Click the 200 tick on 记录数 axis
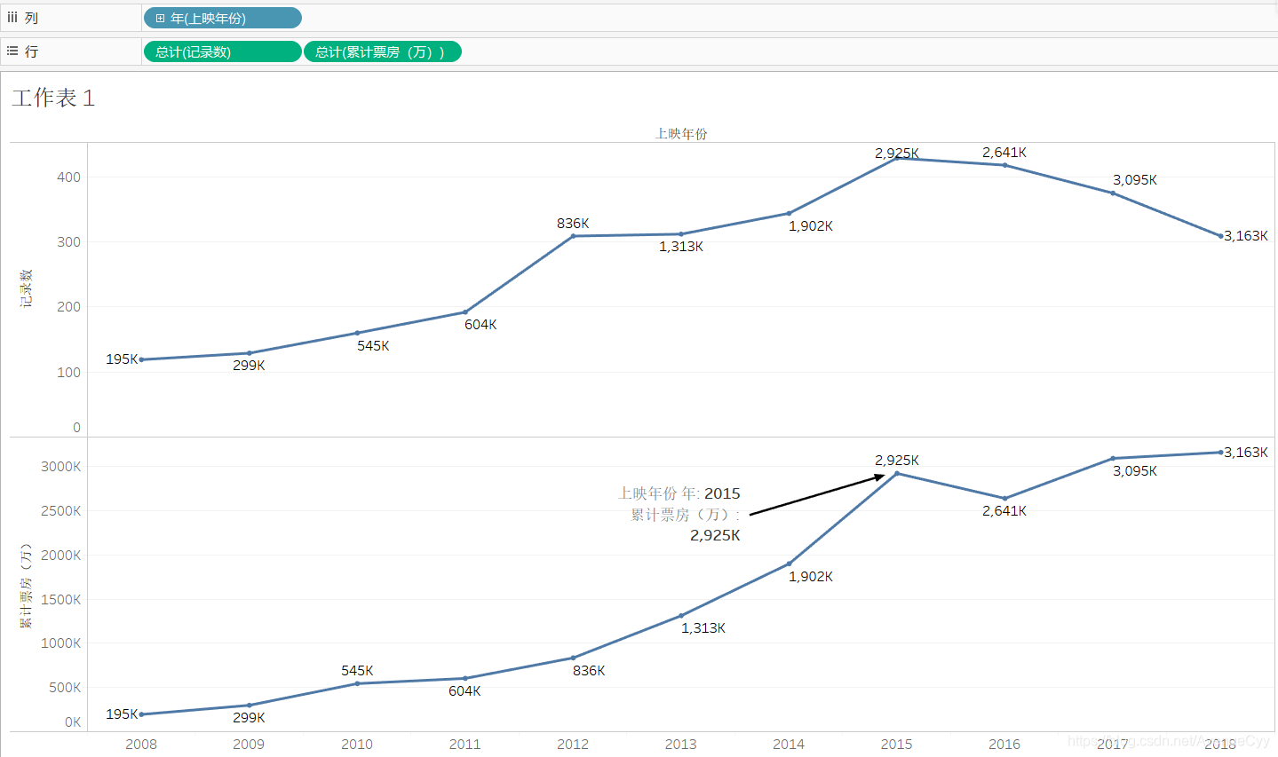The image size is (1278, 757). (x=68, y=307)
